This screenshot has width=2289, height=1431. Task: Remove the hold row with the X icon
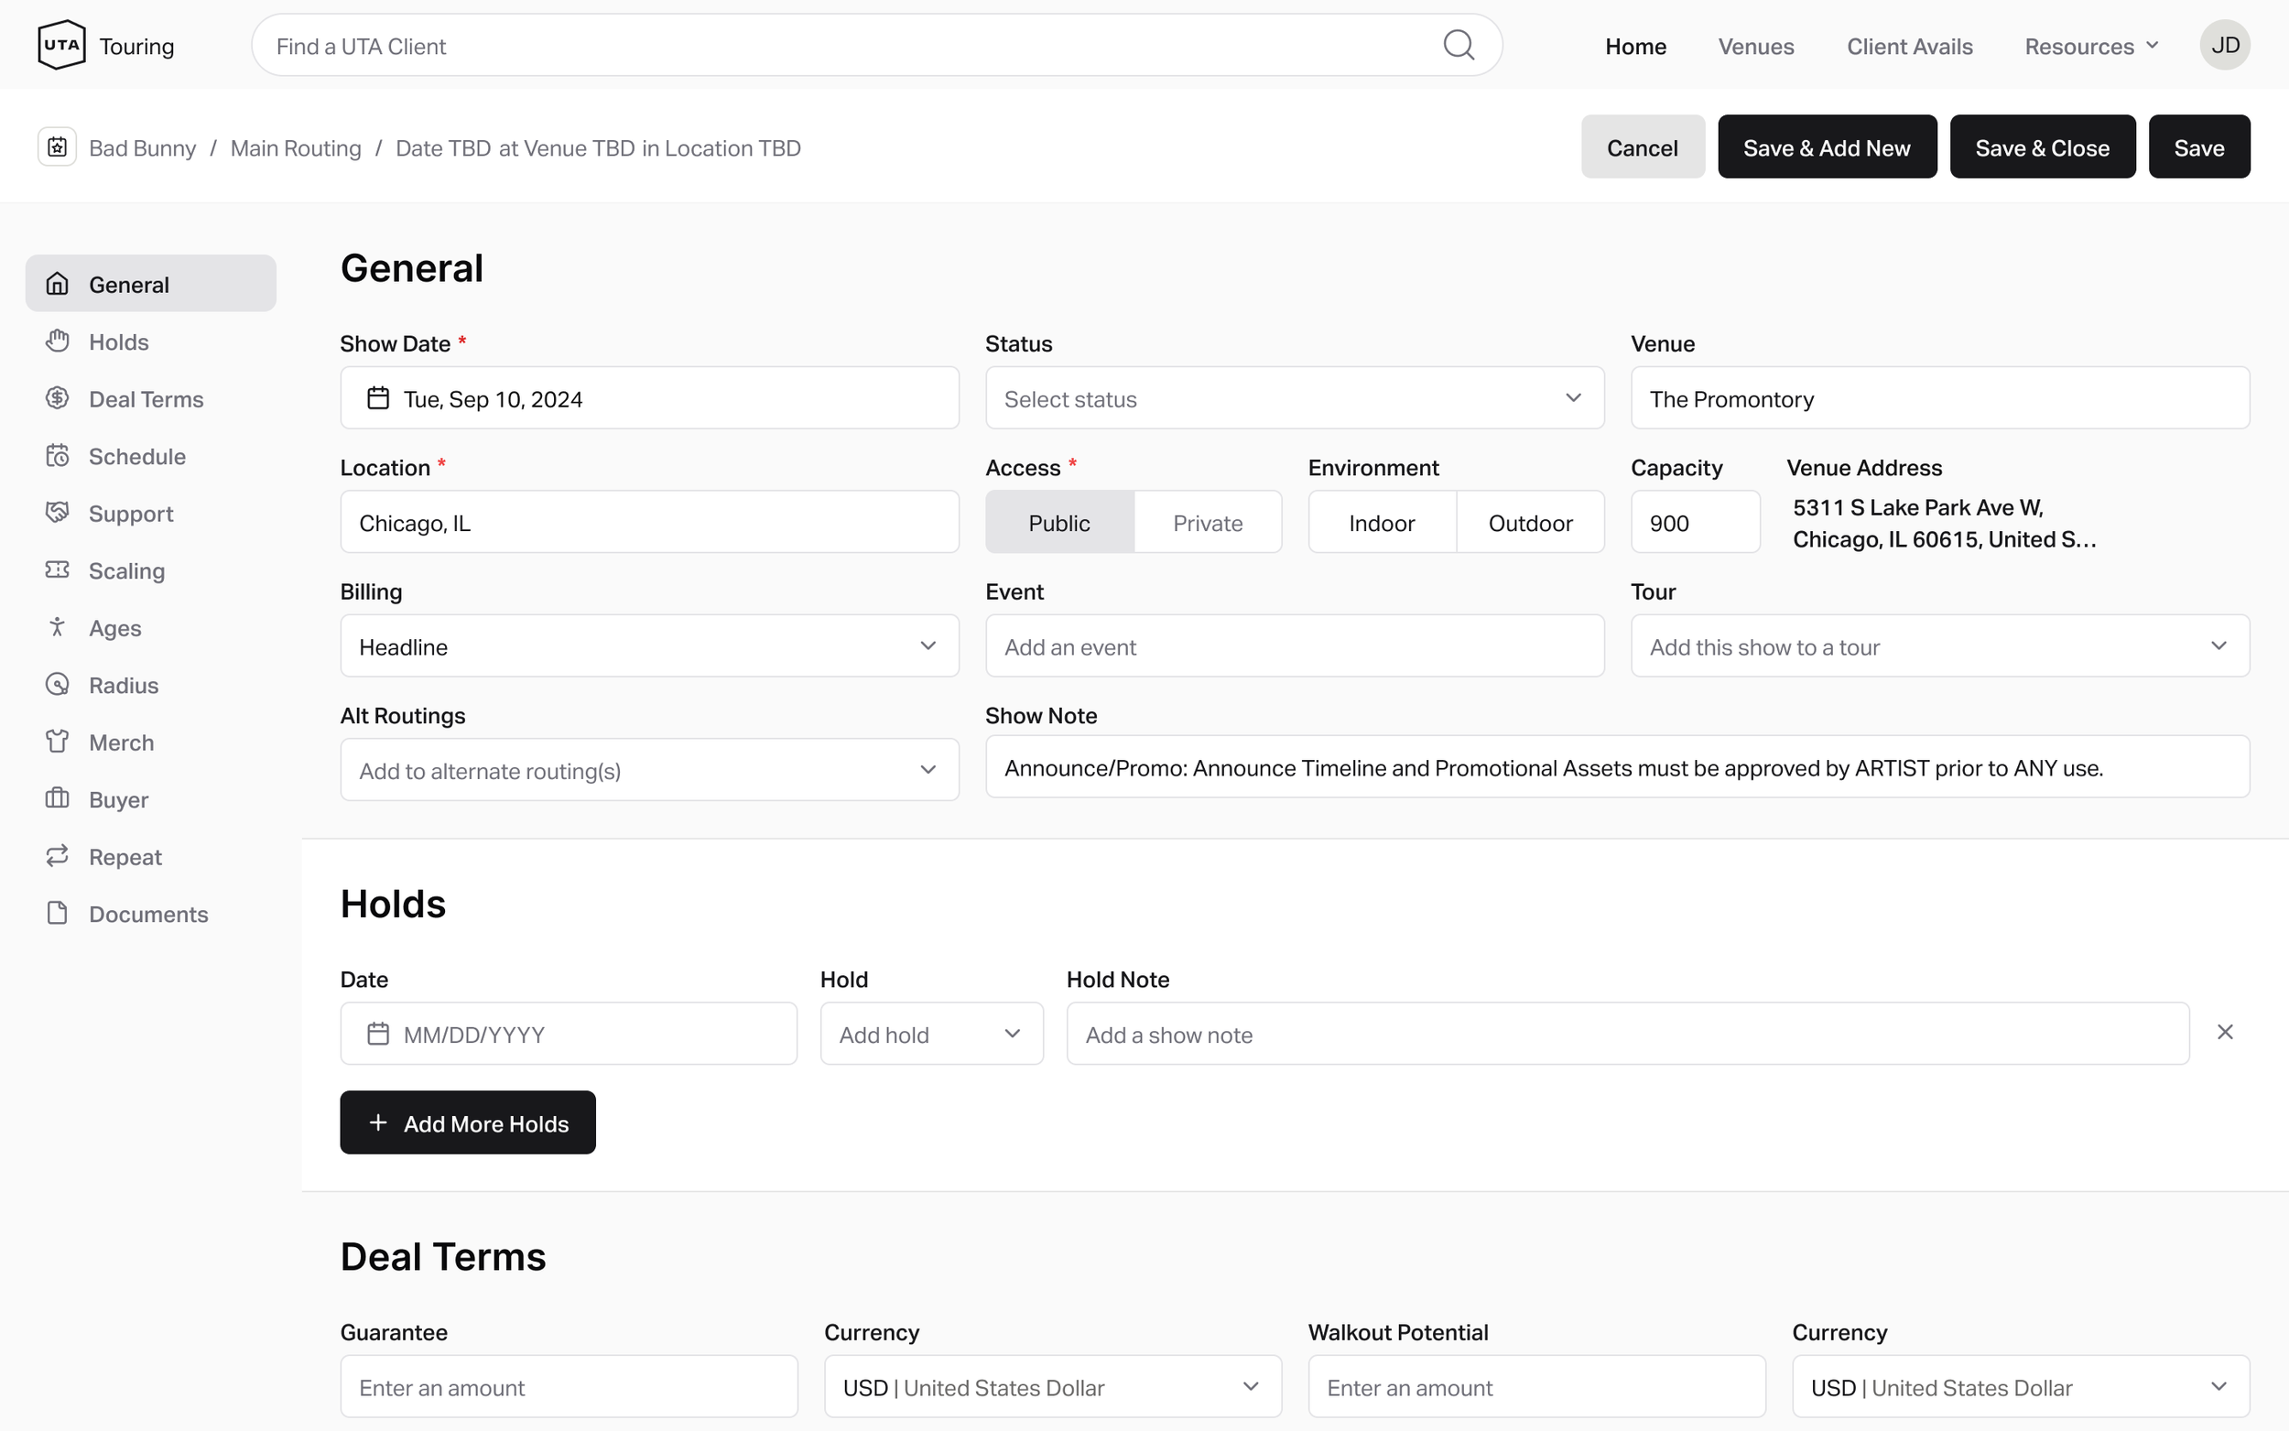(2225, 1031)
